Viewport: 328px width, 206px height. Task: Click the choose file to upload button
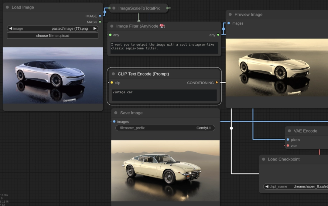[53, 36]
